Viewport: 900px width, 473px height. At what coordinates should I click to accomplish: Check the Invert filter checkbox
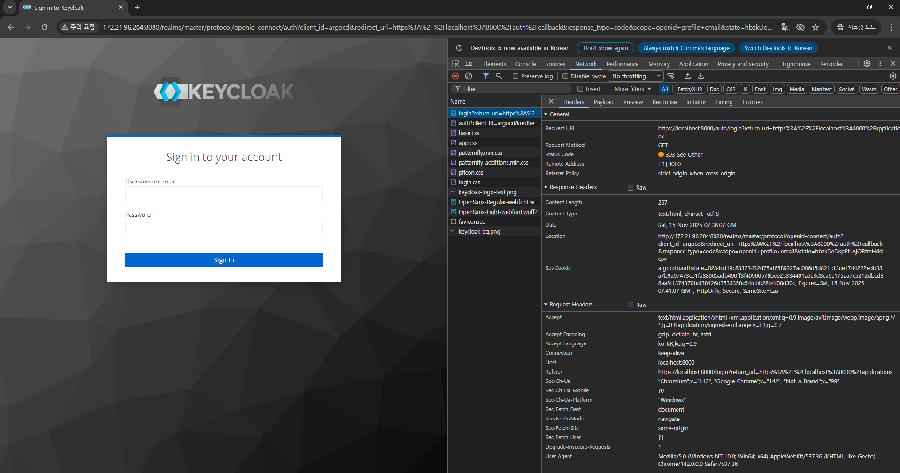click(580, 89)
